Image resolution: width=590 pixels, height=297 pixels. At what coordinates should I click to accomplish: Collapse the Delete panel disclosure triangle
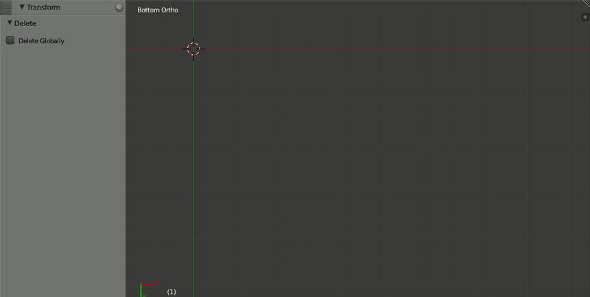[10, 23]
